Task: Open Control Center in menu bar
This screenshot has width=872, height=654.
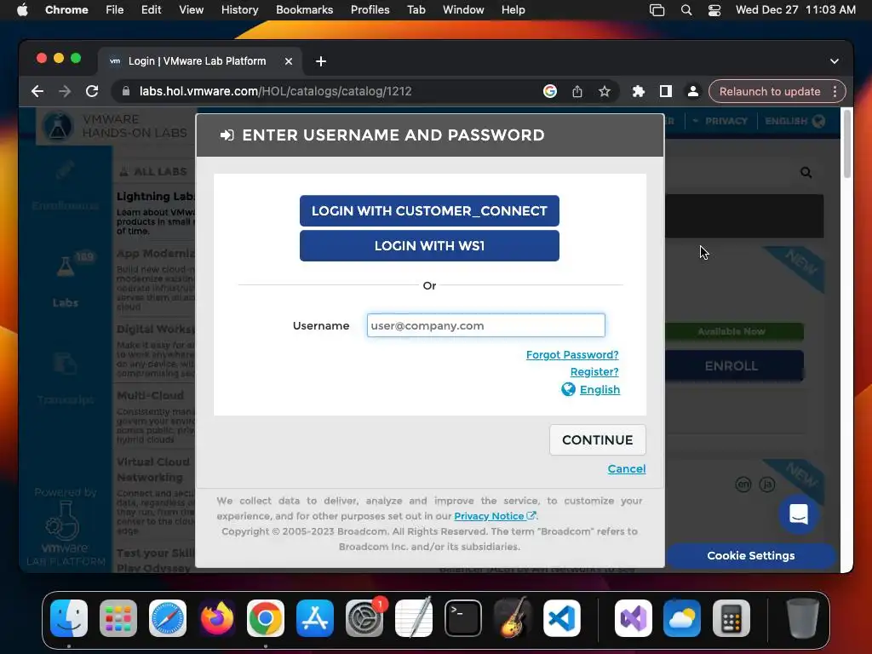Action: 714,10
